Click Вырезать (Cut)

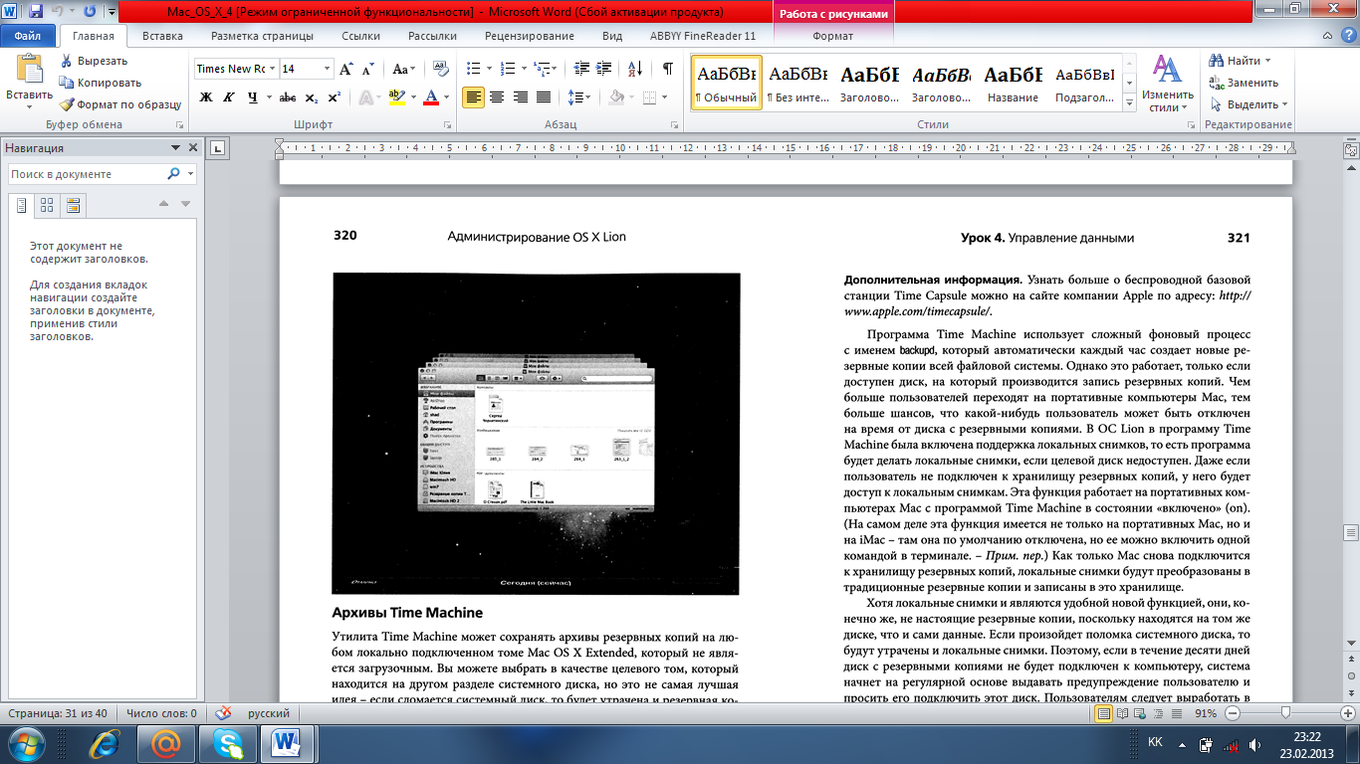coord(94,61)
